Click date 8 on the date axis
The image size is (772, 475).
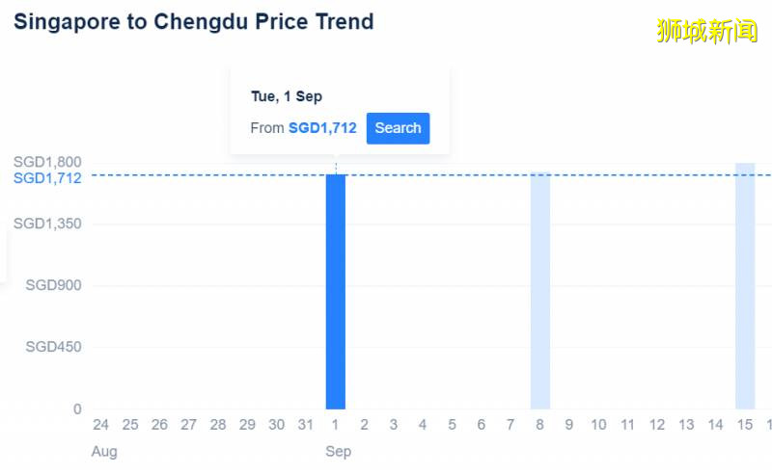[x=540, y=425]
